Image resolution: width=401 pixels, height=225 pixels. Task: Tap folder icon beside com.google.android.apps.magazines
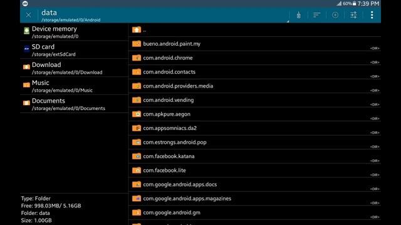(x=137, y=198)
